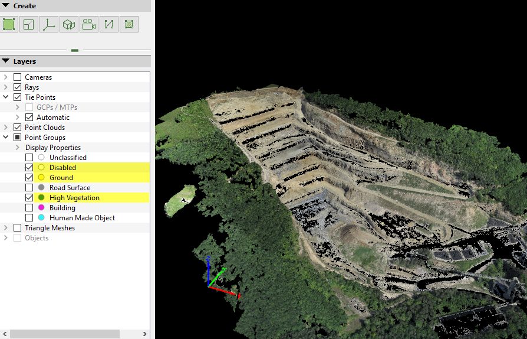The width and height of the screenshot is (527, 339).
Task: Click the polyline creation tool icon
Action: 109,24
